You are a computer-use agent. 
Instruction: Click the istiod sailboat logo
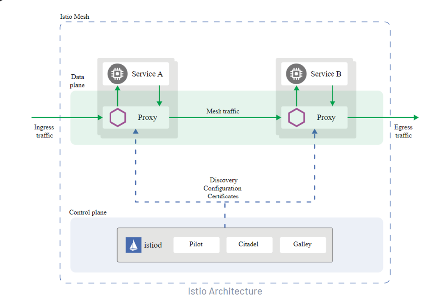tap(133, 245)
